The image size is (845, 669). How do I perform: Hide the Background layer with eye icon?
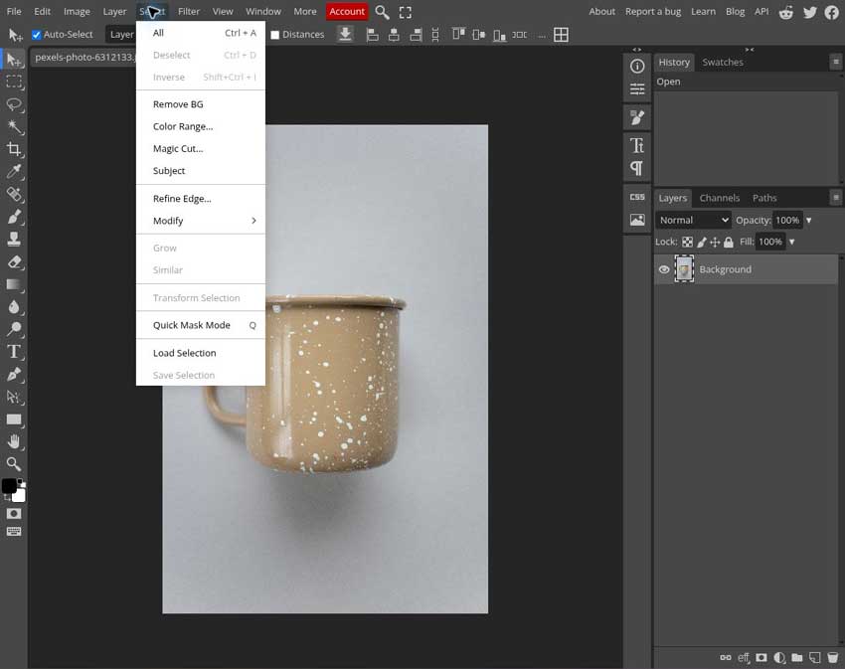coord(664,269)
